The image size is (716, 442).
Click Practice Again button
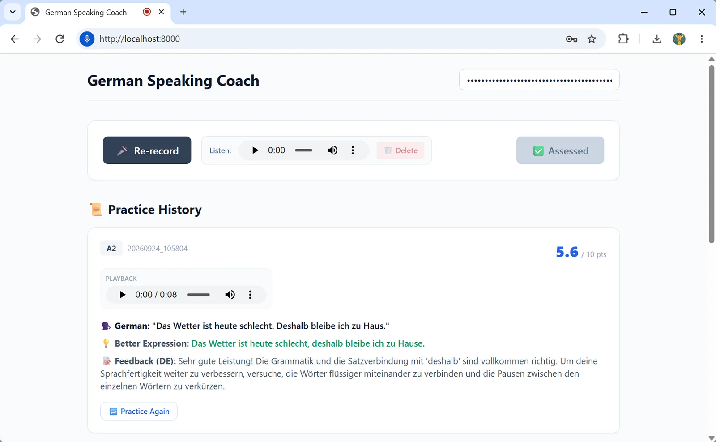pos(139,411)
